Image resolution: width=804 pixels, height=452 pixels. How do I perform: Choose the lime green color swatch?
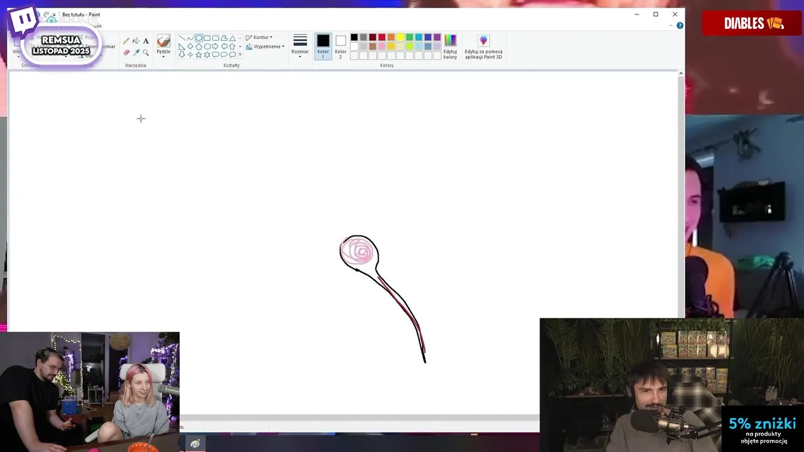[x=410, y=46]
